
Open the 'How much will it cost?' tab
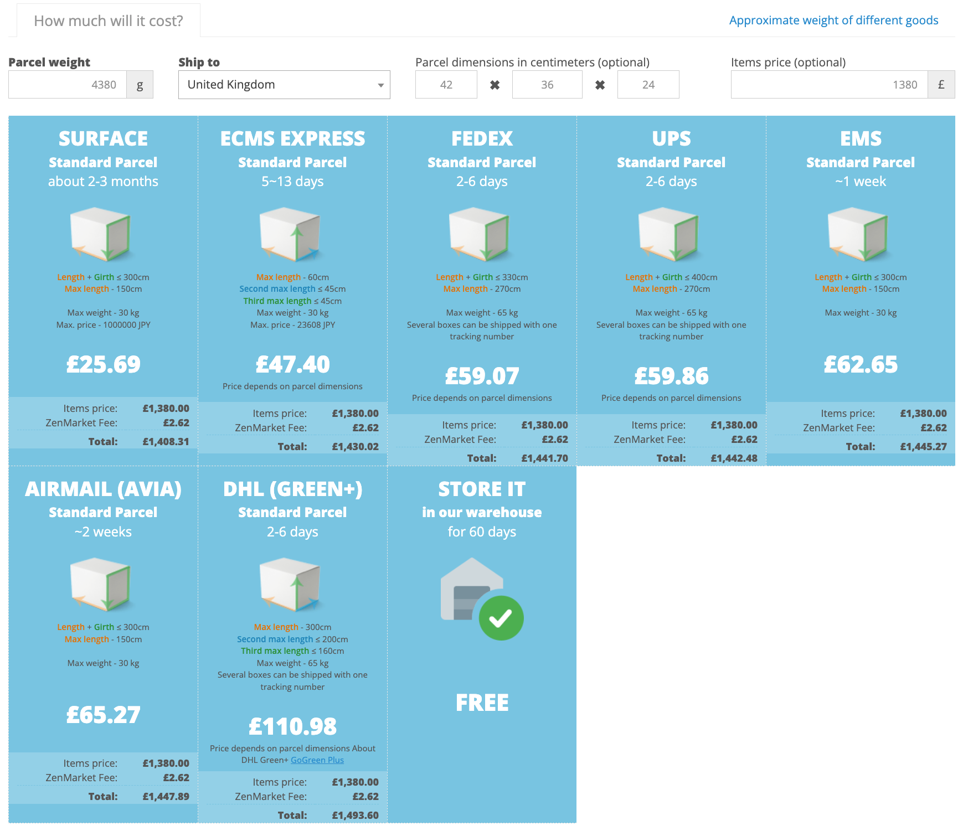(x=109, y=21)
